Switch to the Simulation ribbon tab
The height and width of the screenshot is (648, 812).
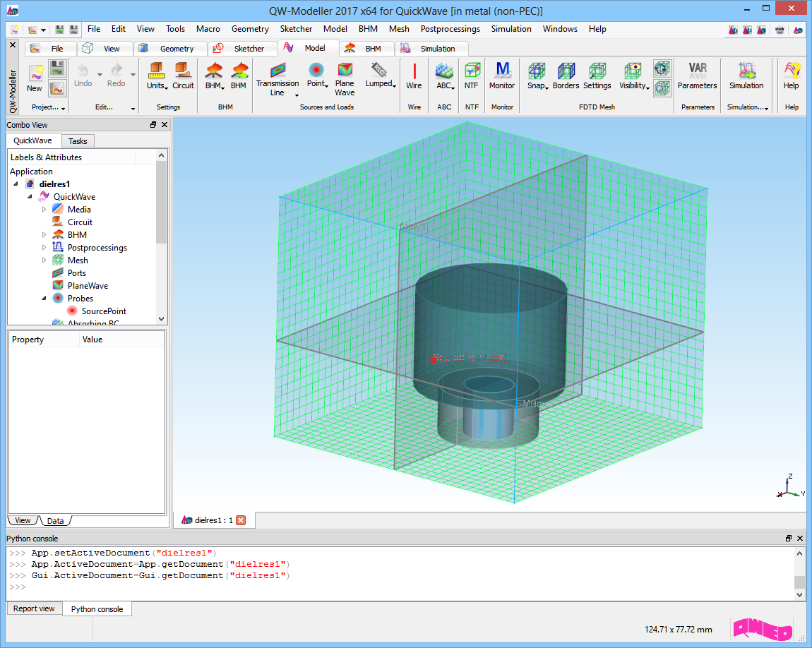(431, 49)
